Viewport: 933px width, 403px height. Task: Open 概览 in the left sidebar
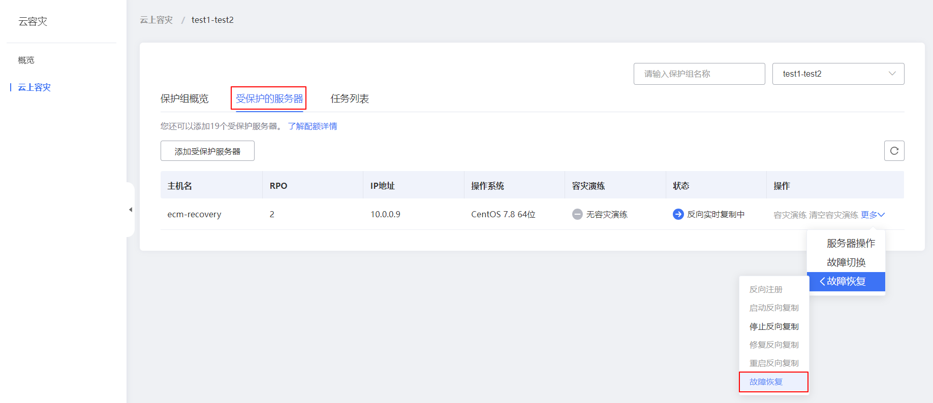[x=26, y=60]
